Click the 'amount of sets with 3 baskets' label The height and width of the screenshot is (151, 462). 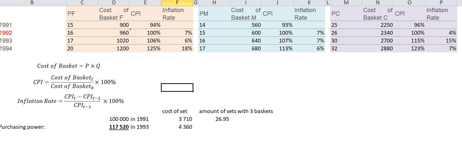click(x=236, y=111)
